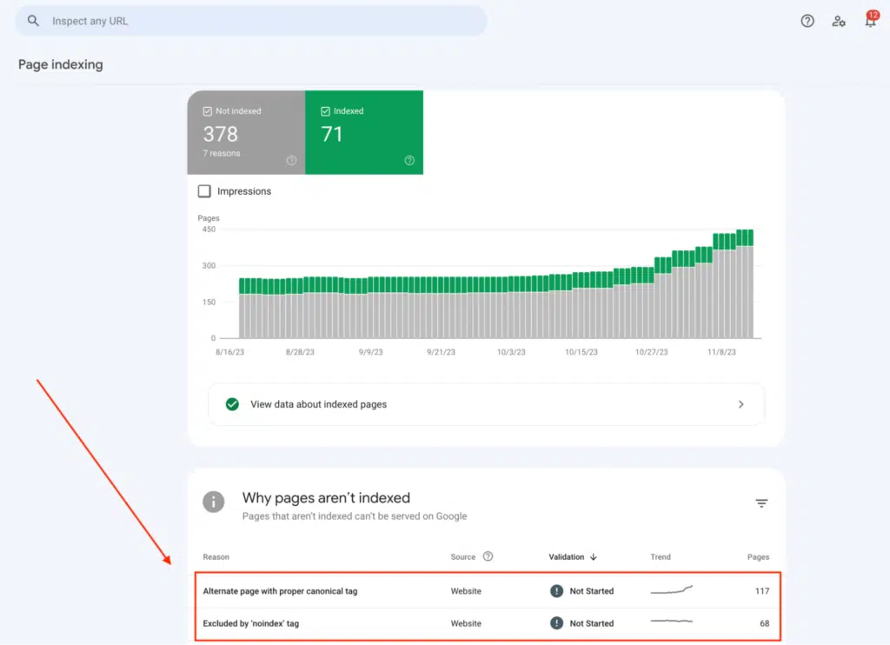Click the help question mark in top bar
This screenshot has height=645, width=890.
click(x=807, y=21)
